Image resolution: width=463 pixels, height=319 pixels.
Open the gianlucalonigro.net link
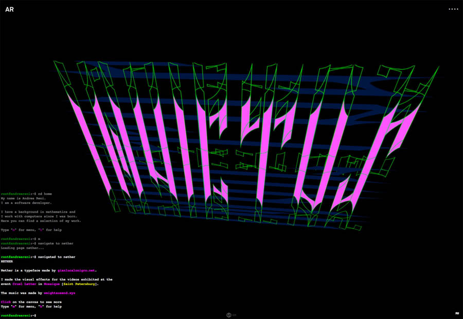(77, 270)
